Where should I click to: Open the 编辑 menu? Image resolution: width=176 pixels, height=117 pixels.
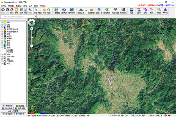[11, 6]
